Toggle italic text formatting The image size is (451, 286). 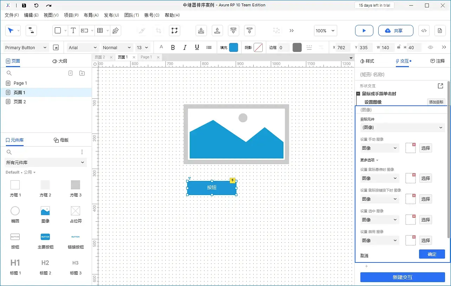[x=185, y=47]
